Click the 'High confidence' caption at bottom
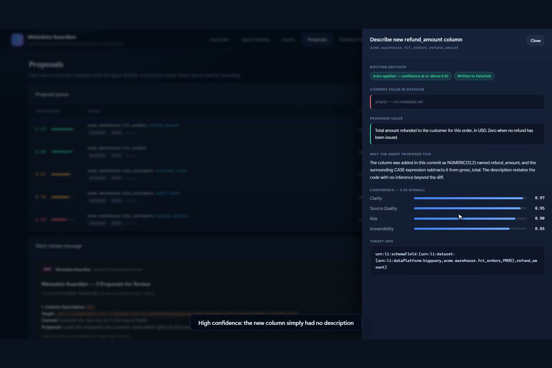 (276, 323)
